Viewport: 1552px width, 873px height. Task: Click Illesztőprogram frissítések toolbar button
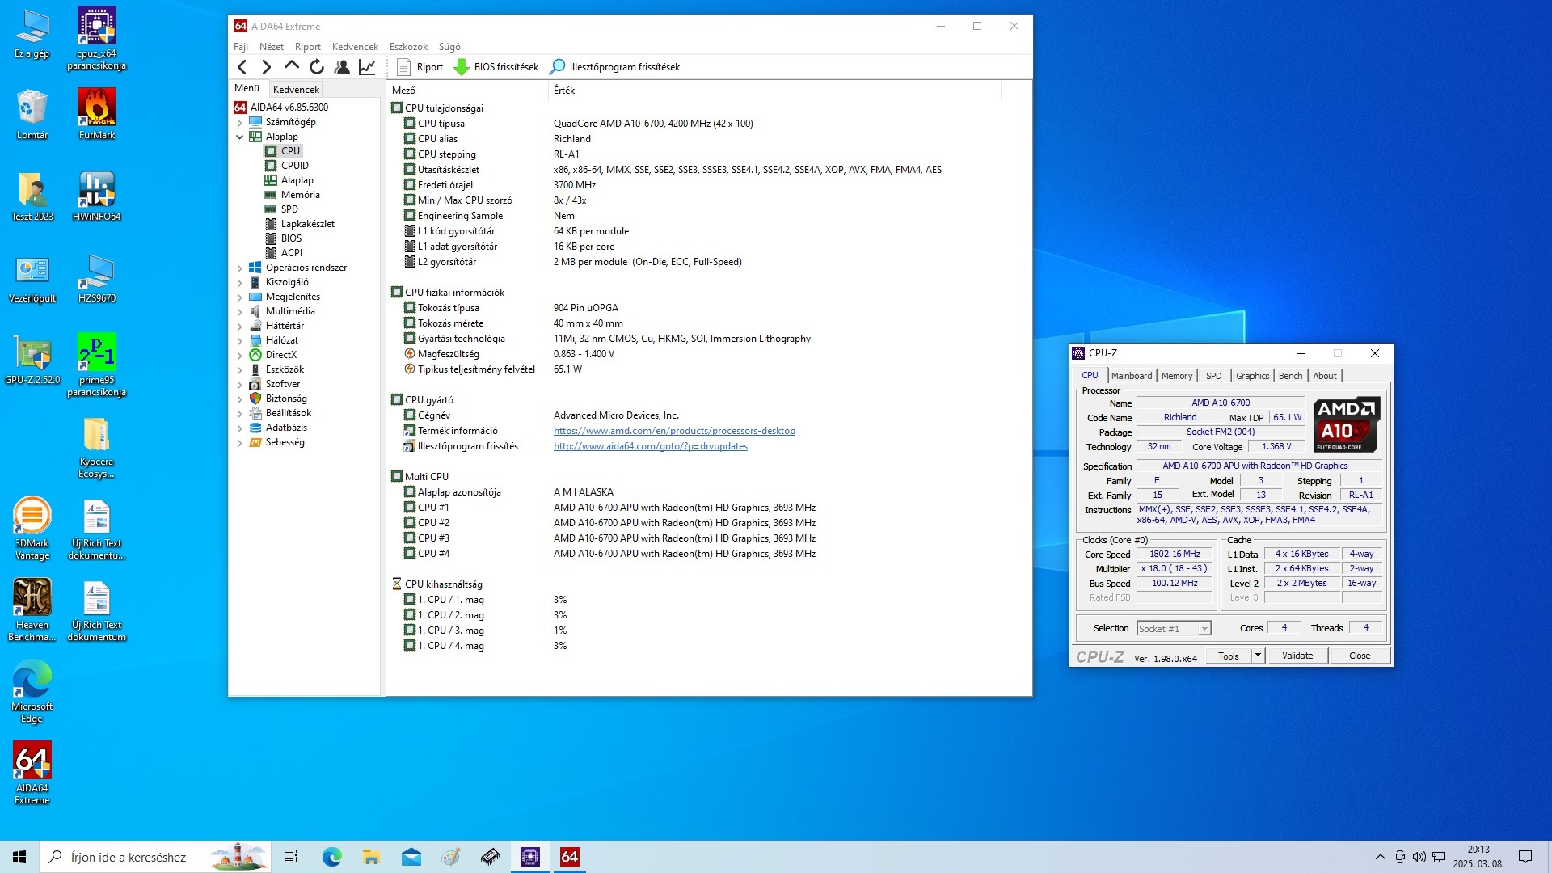point(615,67)
